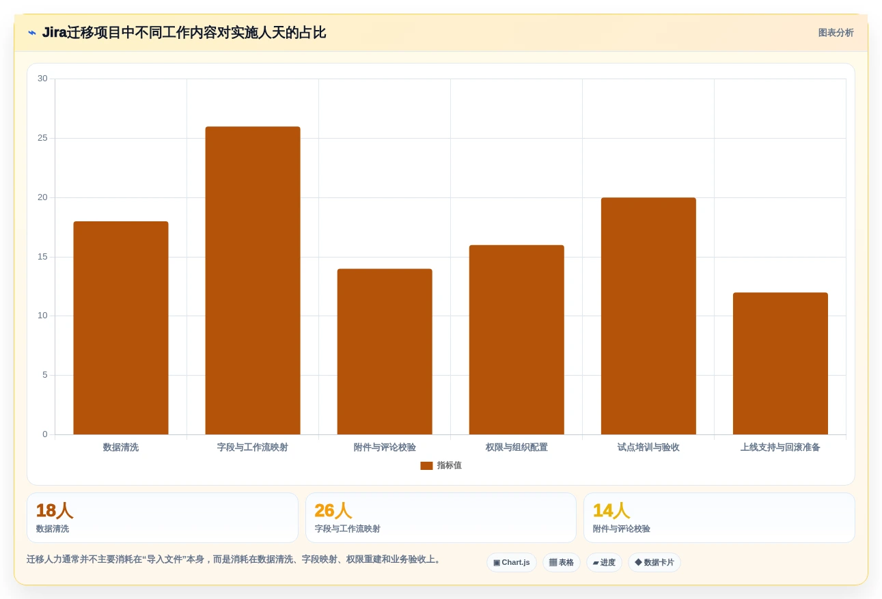882x599 pixels.
Task: Open the 26人 字段与工作流映射 data card
Action: [441, 518]
